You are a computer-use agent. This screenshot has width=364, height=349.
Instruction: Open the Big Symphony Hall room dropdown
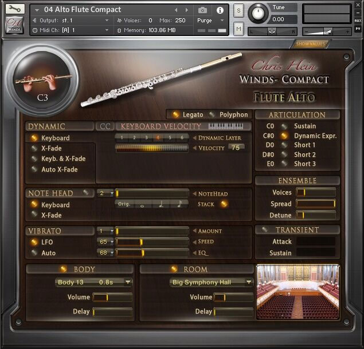212,282
